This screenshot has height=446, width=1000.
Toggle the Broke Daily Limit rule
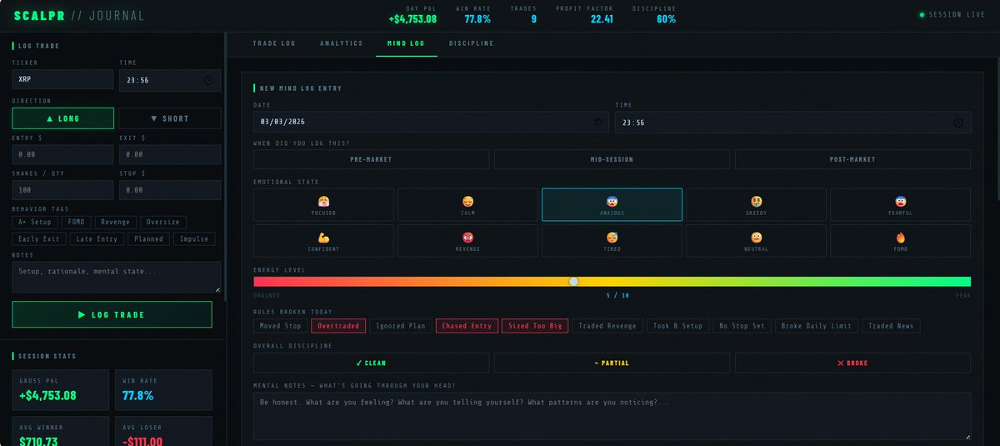pos(817,326)
